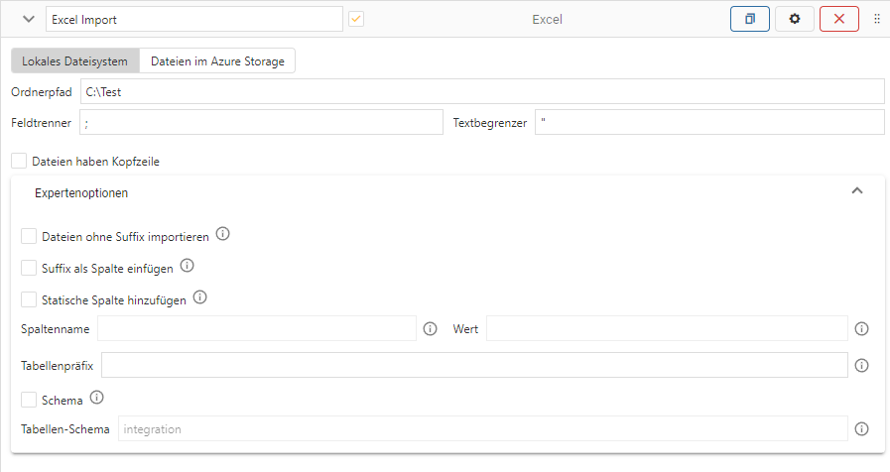Show info for Tabellenpräfix field
Viewport: 890px width, 472px height.
[861, 366]
